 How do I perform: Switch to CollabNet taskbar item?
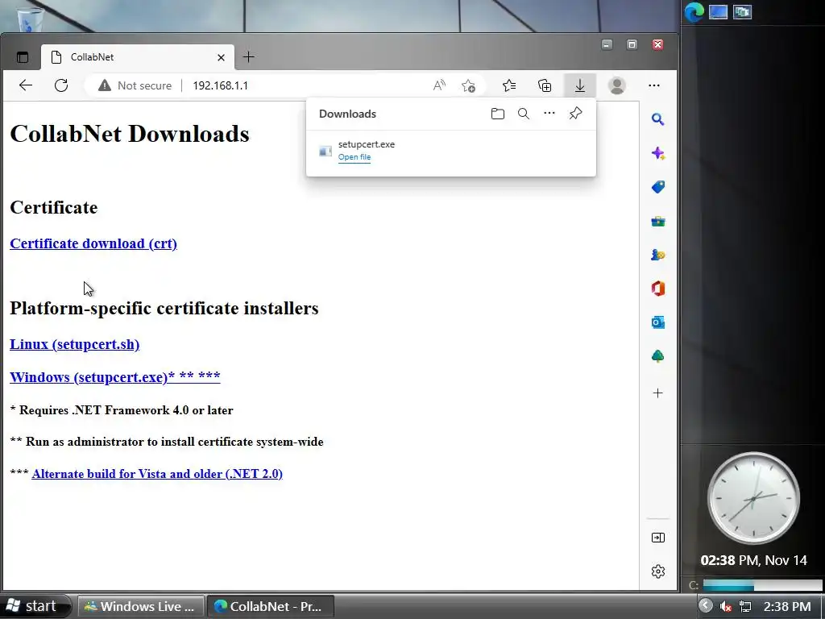pyautogui.click(x=271, y=606)
